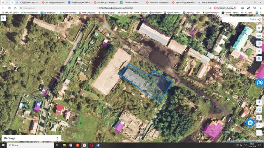Open the layers icon at top of map toolbar
This screenshot has width=264, height=148.
point(259,28)
